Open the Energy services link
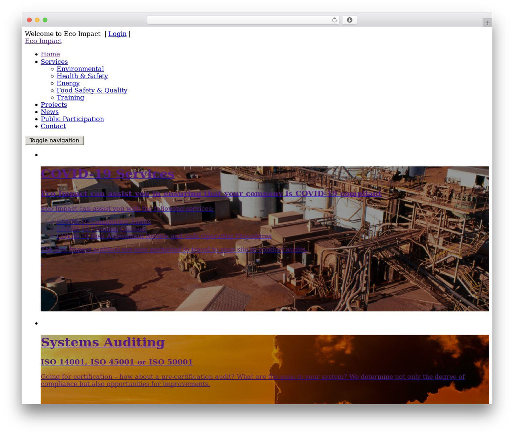This screenshot has height=435, width=514. [68, 83]
